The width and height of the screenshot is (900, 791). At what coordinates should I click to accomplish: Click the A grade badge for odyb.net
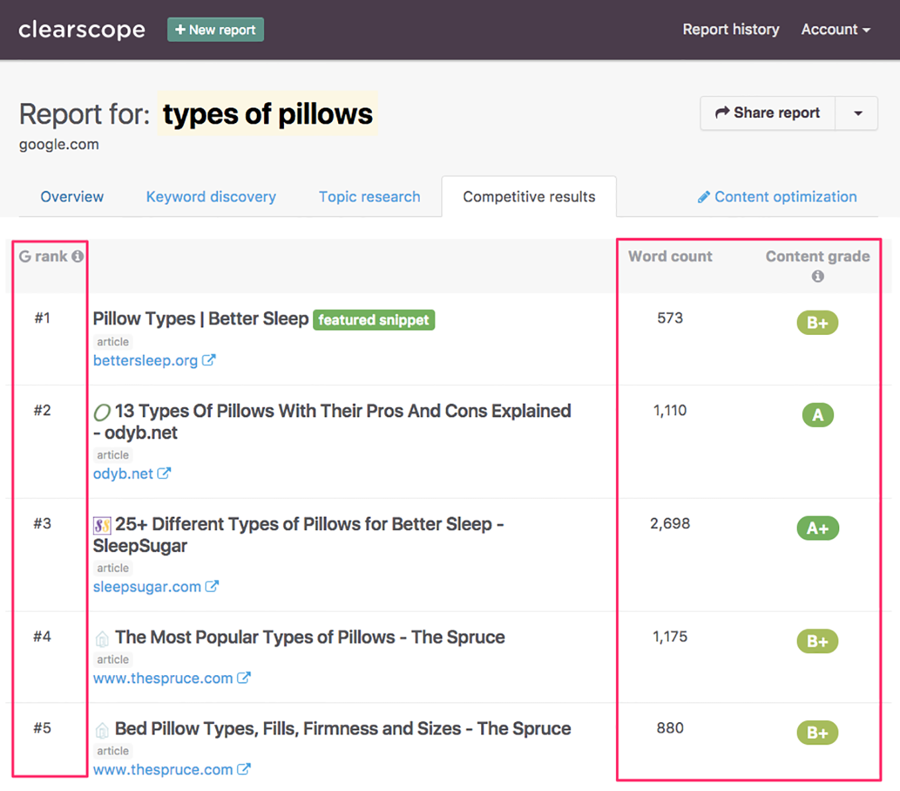pyautogui.click(x=818, y=415)
